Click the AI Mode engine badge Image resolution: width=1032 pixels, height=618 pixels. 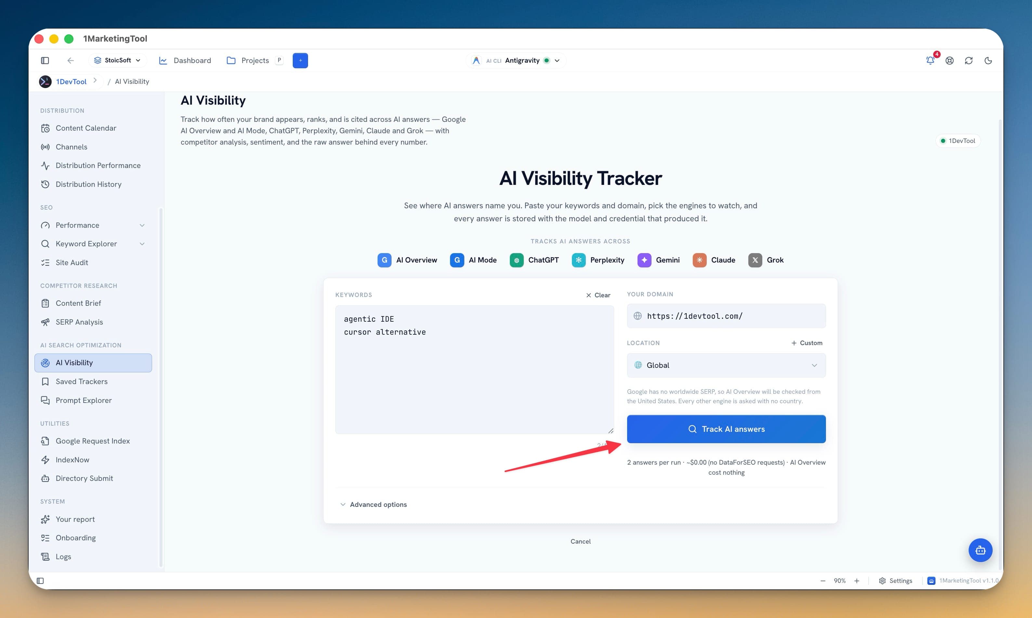tap(473, 260)
